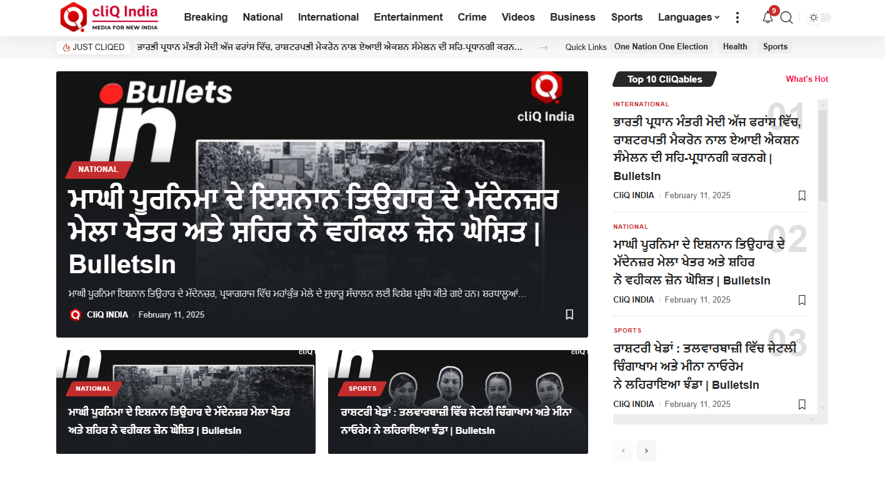
Task: Click February 11, 2025 date on featured article
Action: [x=171, y=314]
